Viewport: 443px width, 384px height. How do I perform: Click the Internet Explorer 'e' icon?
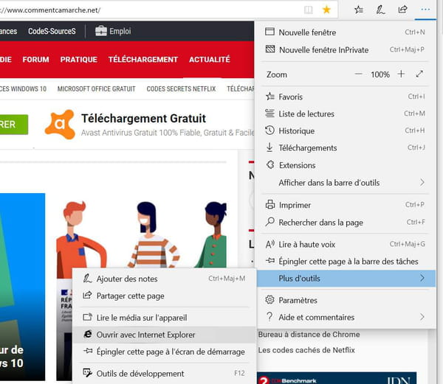(88, 334)
